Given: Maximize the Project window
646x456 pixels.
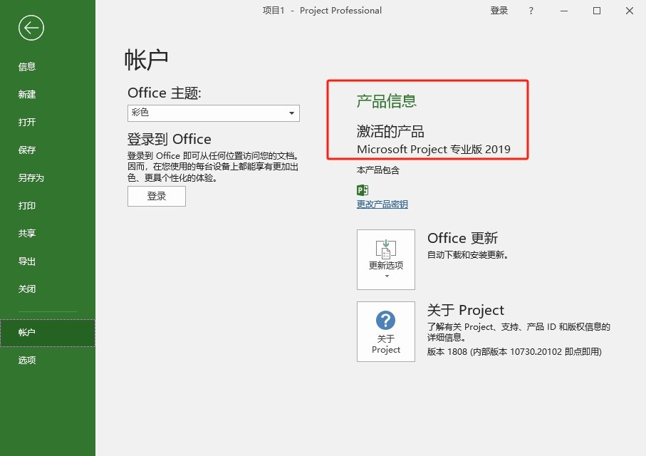Looking at the screenshot, I should 597,11.
